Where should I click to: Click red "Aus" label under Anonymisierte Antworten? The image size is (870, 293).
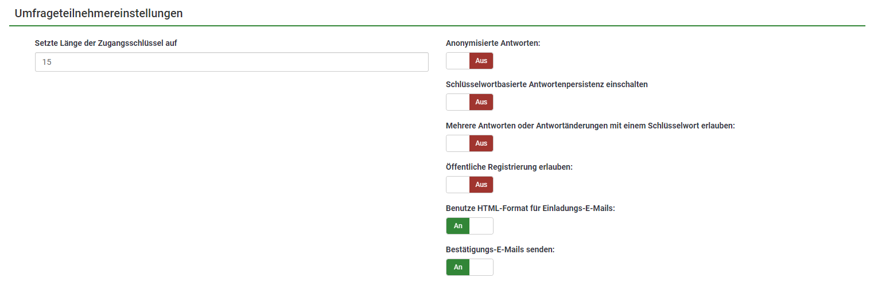(481, 61)
